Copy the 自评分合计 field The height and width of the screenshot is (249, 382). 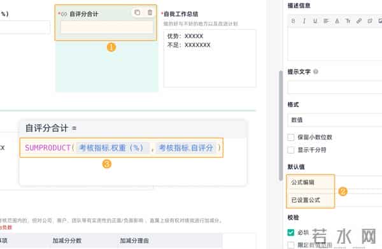click(x=138, y=13)
